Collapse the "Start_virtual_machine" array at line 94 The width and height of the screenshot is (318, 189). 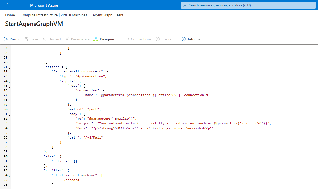(10, 176)
